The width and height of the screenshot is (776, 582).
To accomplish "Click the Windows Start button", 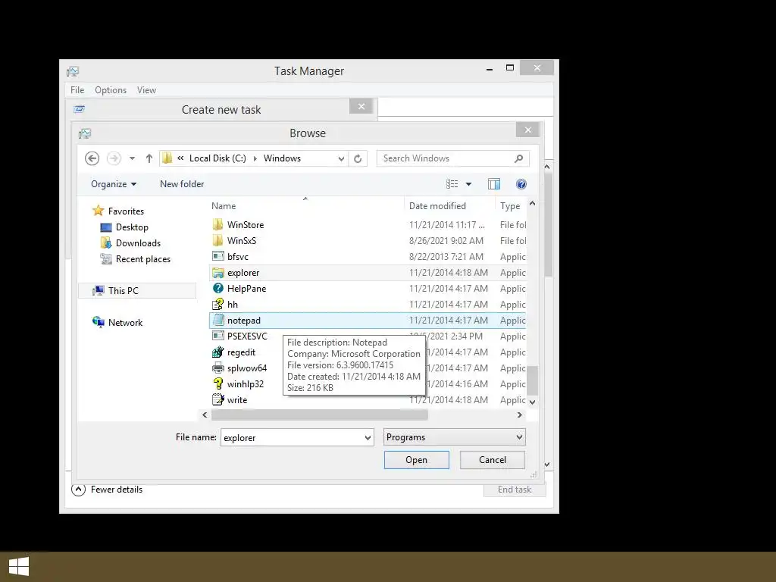I will (19, 567).
